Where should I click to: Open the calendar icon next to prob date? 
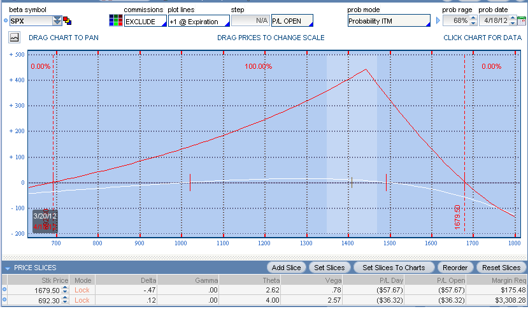coord(521,21)
